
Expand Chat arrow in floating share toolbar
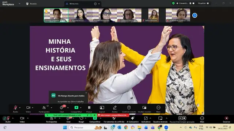pyautogui.click(x=68, y=108)
